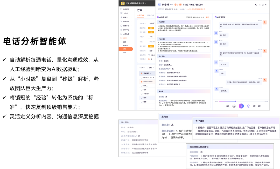Open 线索池 under CRM menu

pyautogui.click(x=125, y=46)
